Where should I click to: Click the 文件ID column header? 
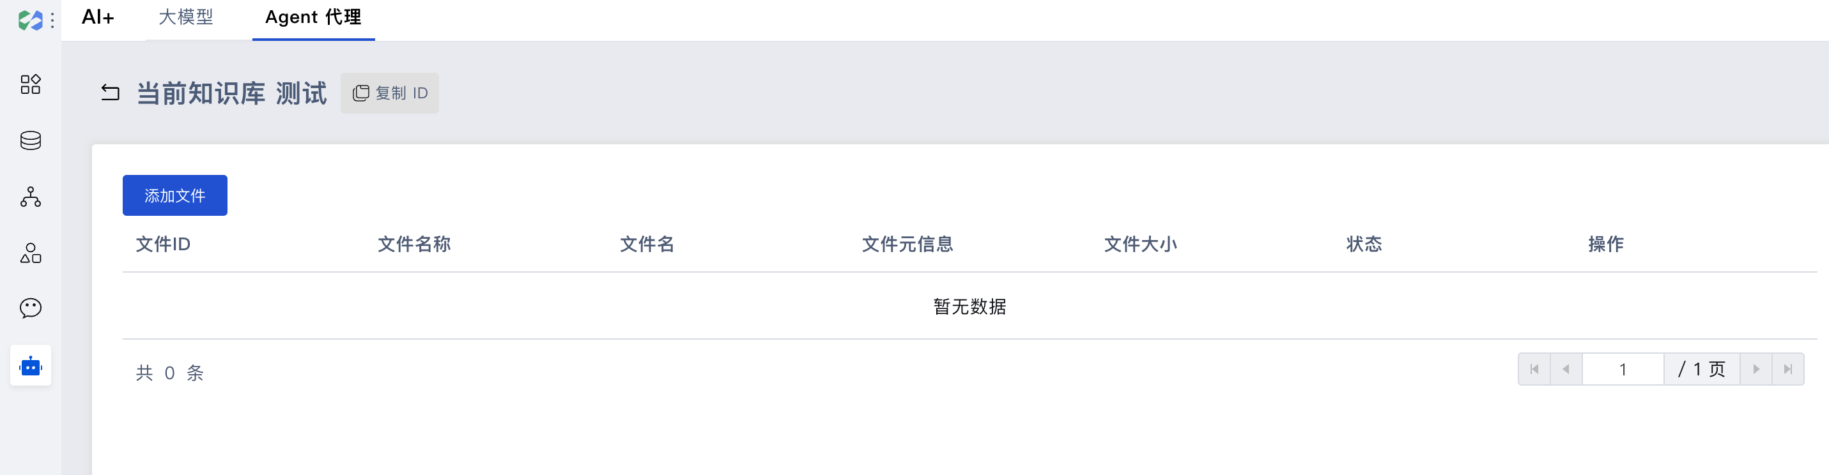point(164,245)
